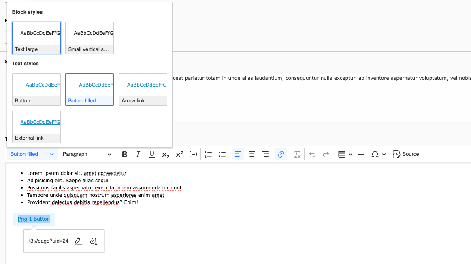The image size is (471, 264).
Task: Switch to Source editing
Action: click(406, 154)
